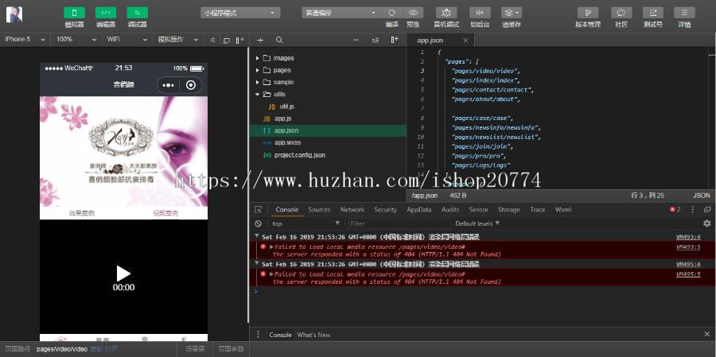
Task: Click the switch to background icon
Action: 480,13
